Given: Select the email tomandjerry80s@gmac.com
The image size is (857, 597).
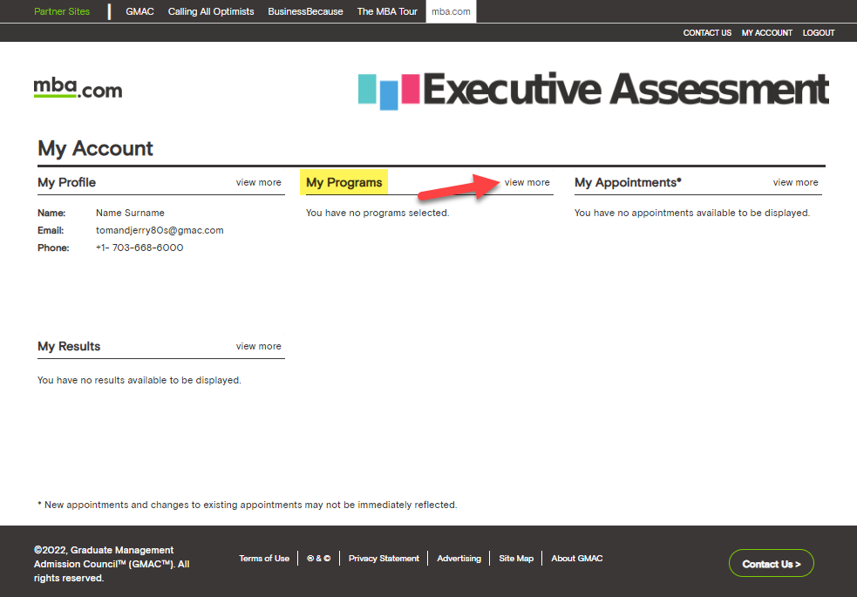Looking at the screenshot, I should [x=160, y=230].
